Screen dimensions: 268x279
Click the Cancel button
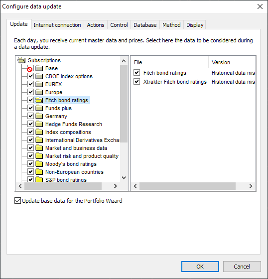tap(242, 267)
